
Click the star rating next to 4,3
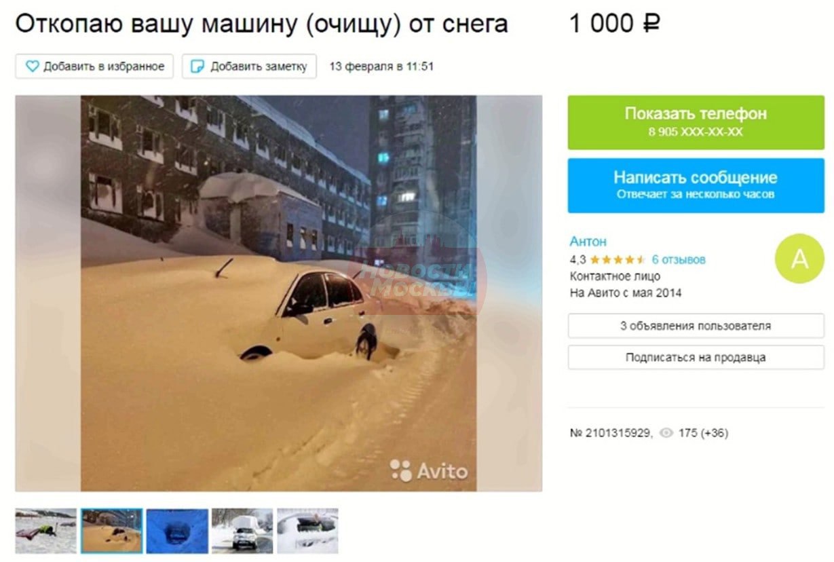[x=618, y=259]
